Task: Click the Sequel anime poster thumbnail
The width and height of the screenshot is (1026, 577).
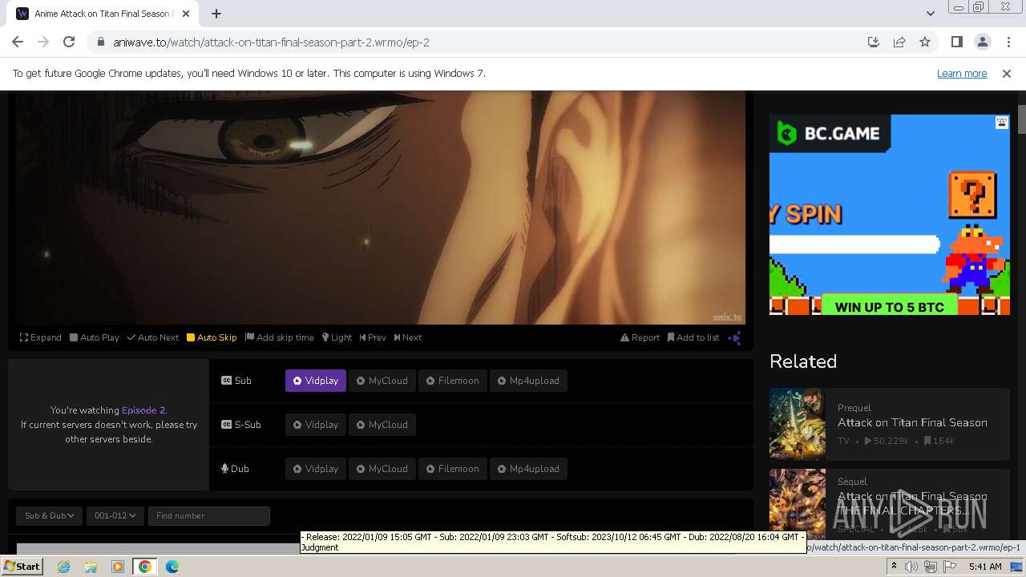Action: click(798, 503)
